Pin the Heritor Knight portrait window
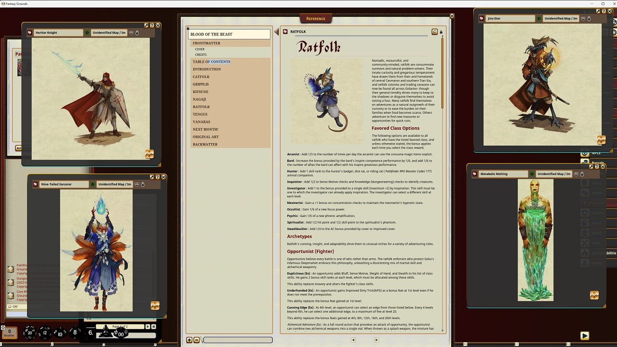The height and width of the screenshot is (347, 617). pyautogui.click(x=147, y=25)
